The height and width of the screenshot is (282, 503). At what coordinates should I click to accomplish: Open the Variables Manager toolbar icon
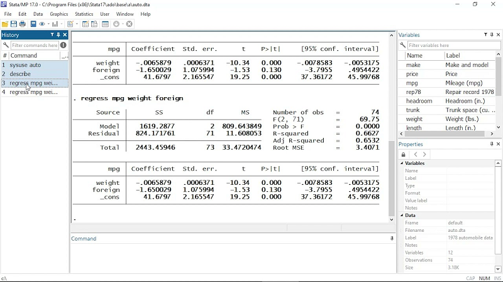(x=106, y=24)
